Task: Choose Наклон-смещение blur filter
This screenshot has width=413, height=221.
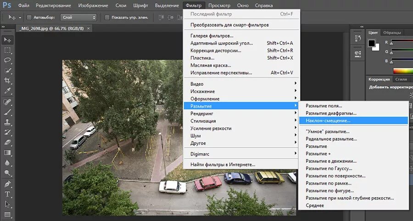Action: click(x=353, y=121)
